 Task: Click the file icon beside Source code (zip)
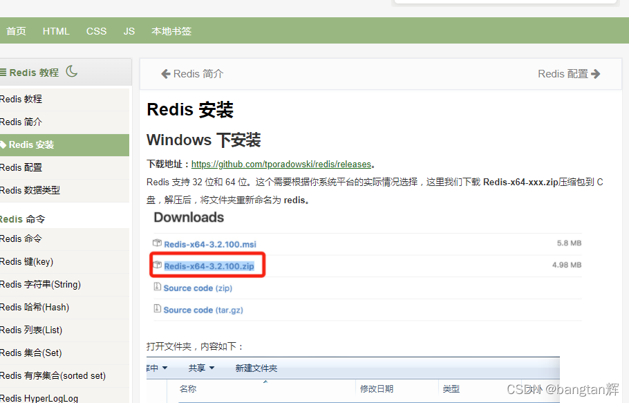click(158, 287)
